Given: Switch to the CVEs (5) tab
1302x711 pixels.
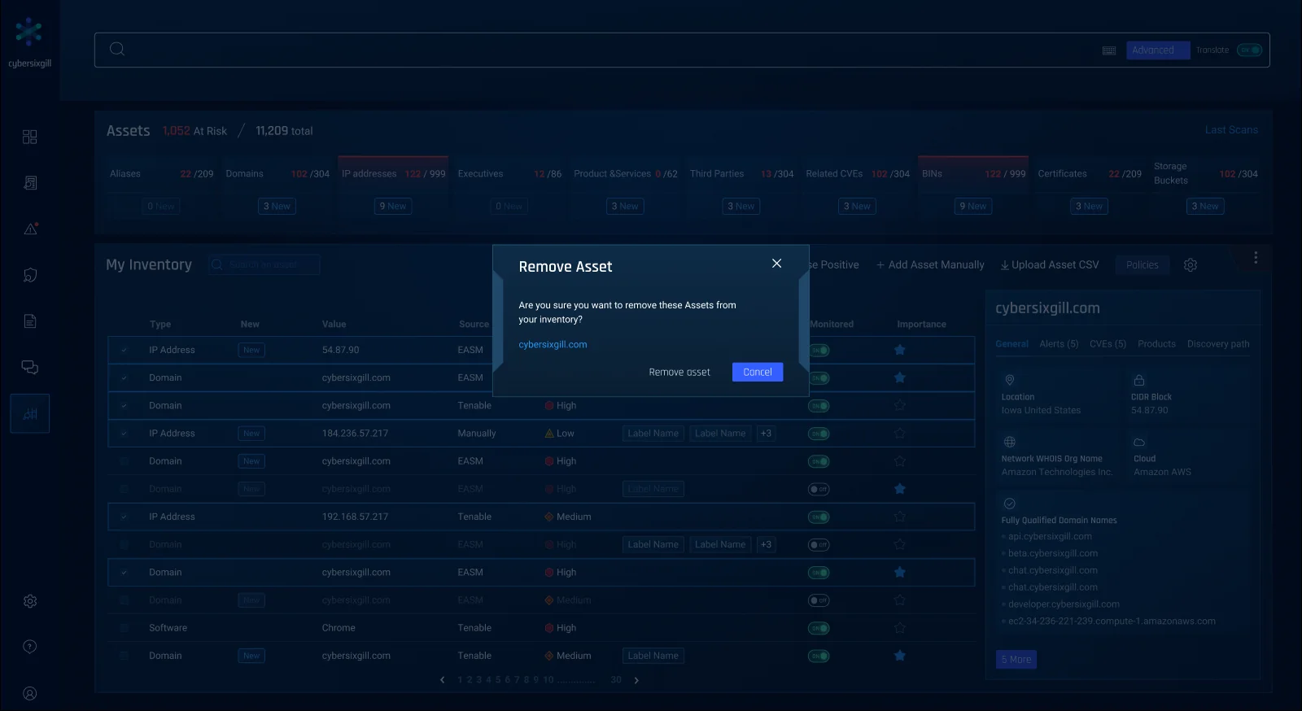Looking at the screenshot, I should 1108,344.
